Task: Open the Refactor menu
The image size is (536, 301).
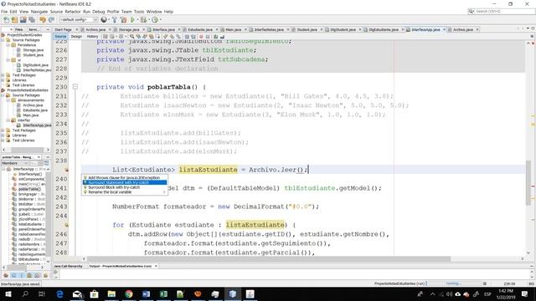Action: pos(73,12)
